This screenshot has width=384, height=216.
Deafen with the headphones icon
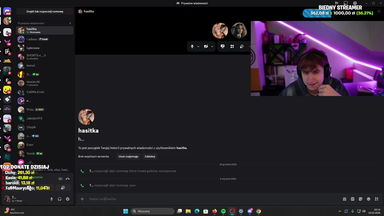60,199
